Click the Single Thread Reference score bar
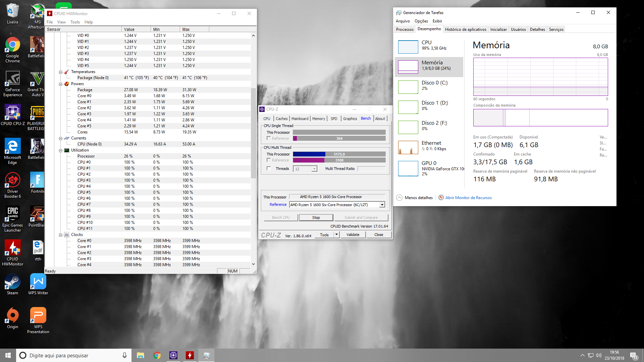 point(339,138)
